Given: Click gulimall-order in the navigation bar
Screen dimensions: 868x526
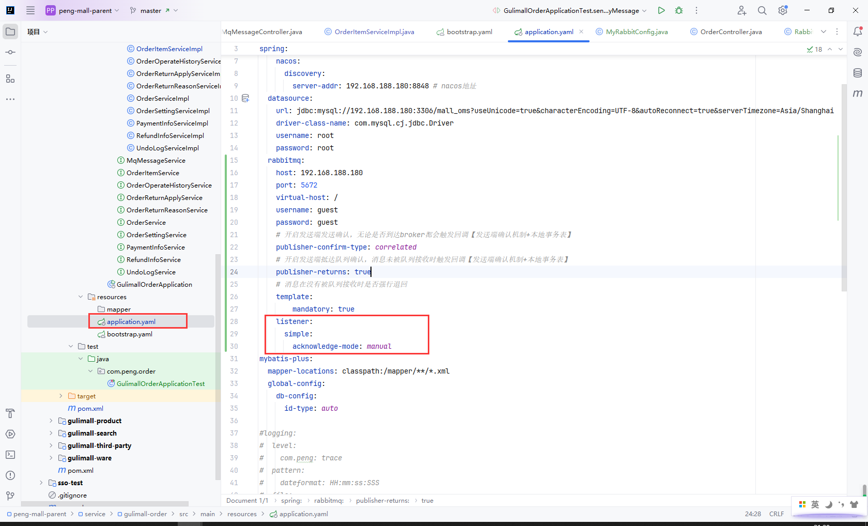Looking at the screenshot, I should [143, 514].
